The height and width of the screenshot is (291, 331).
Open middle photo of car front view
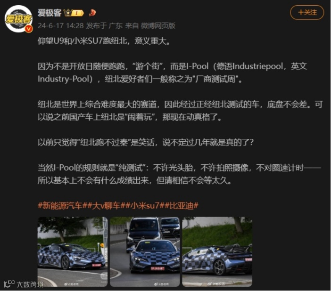(145, 251)
